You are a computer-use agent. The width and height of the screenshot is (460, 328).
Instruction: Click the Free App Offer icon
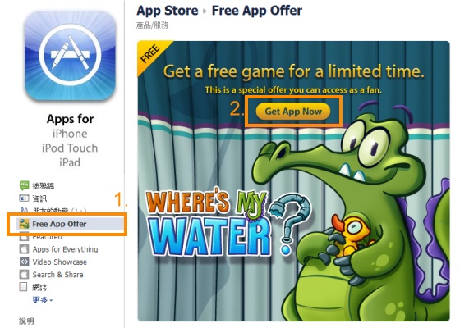[24, 224]
